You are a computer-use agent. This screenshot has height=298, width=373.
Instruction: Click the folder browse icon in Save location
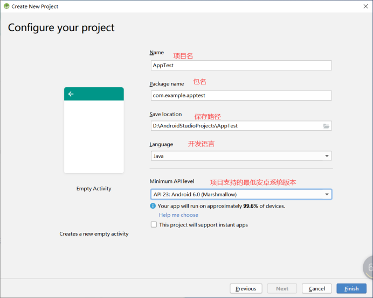pyautogui.click(x=326, y=126)
